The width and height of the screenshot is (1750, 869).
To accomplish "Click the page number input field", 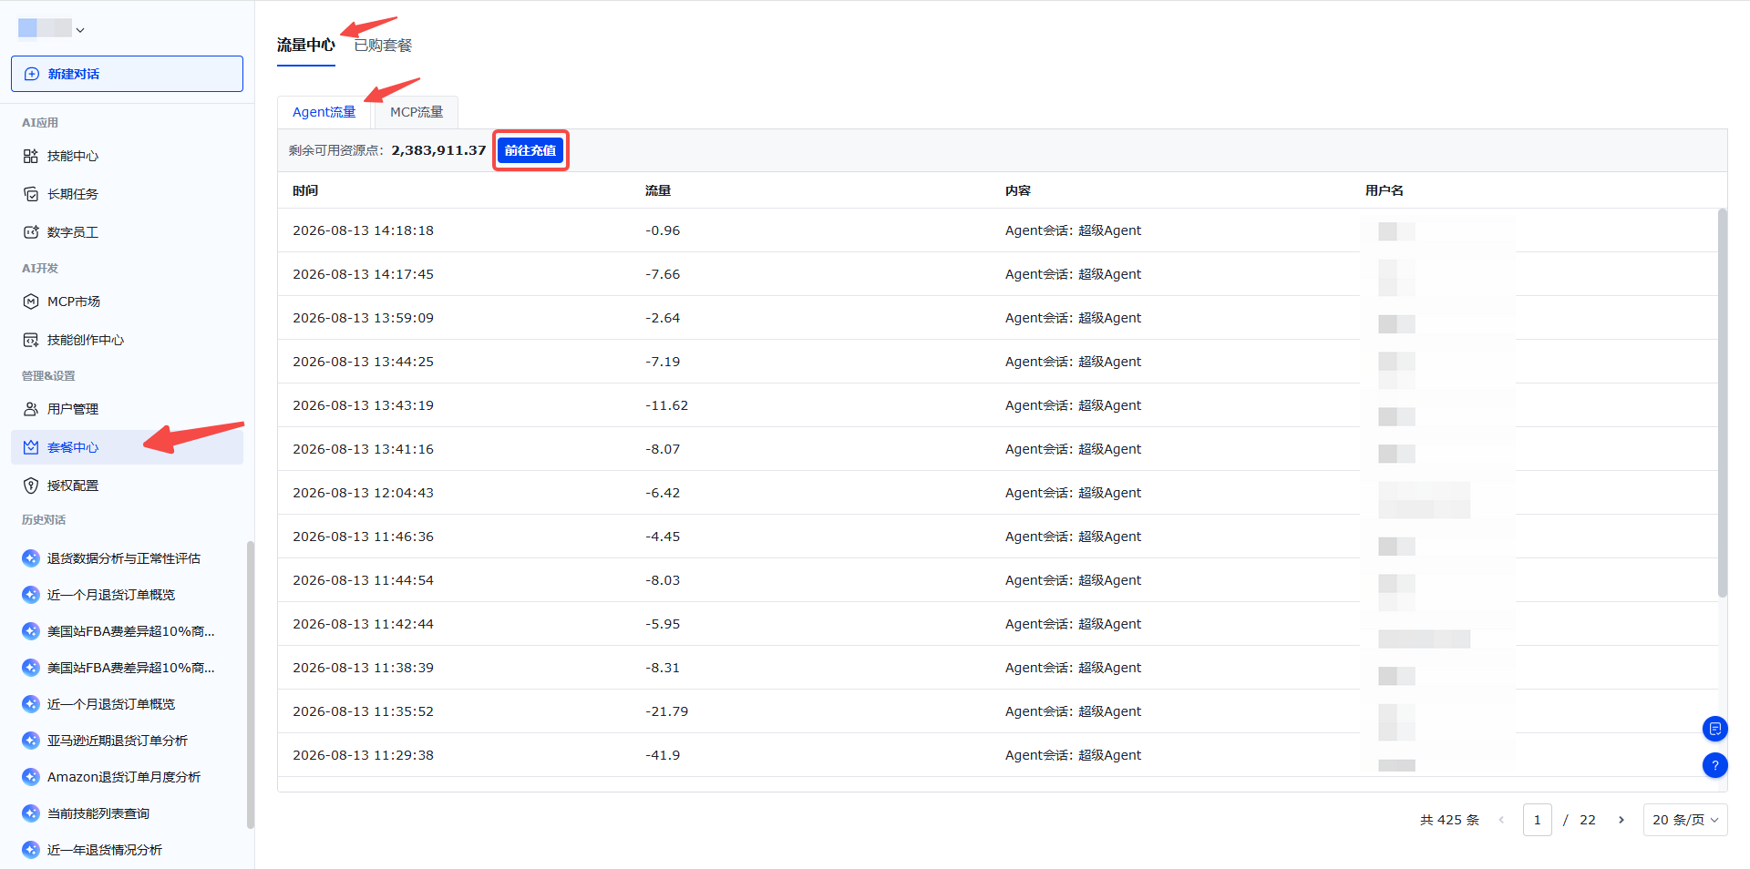I will [1537, 820].
